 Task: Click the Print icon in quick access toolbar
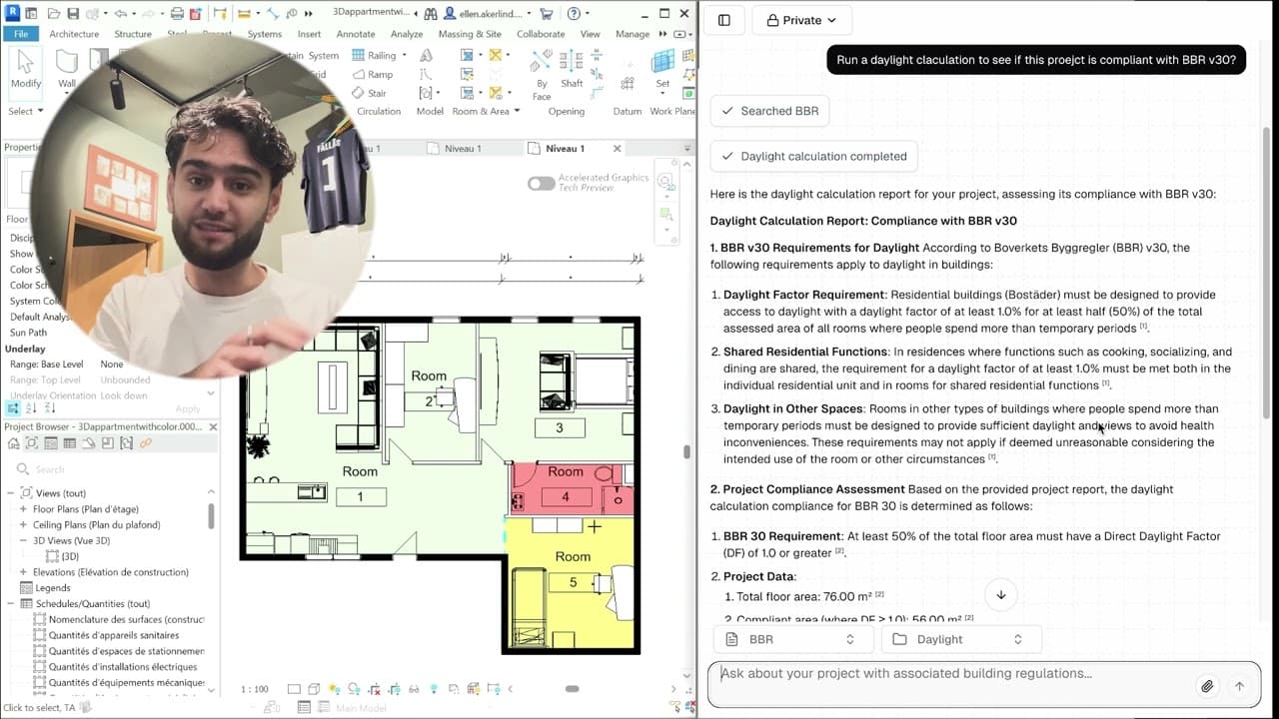[177, 13]
